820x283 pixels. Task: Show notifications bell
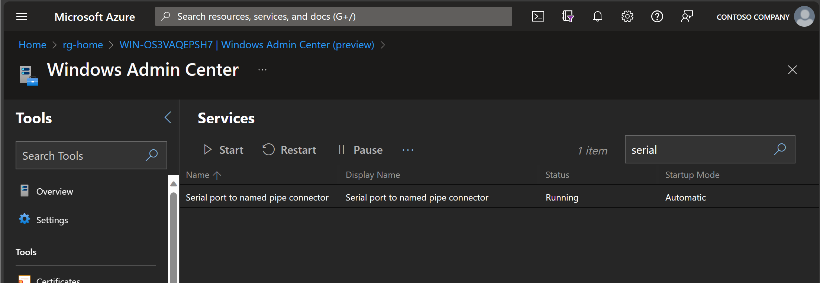597,16
